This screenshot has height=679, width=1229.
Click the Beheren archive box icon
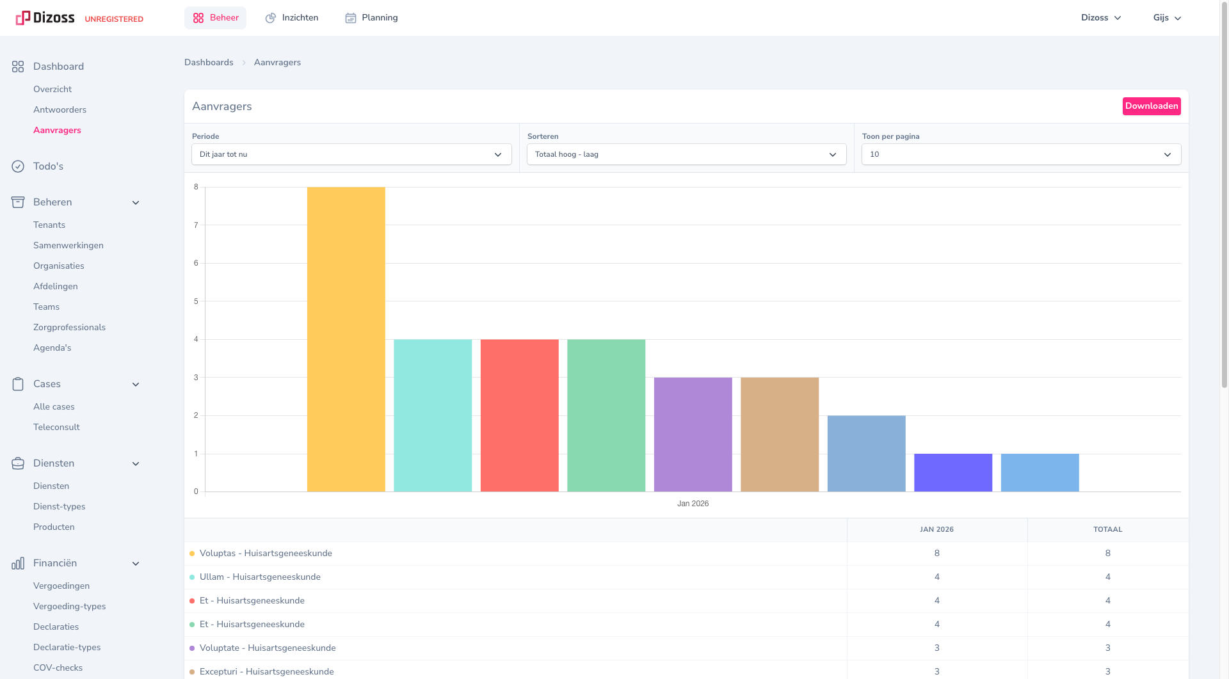(18, 202)
